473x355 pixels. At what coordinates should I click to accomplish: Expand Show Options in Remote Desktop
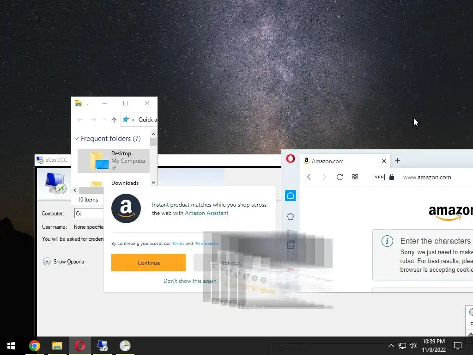(63, 262)
